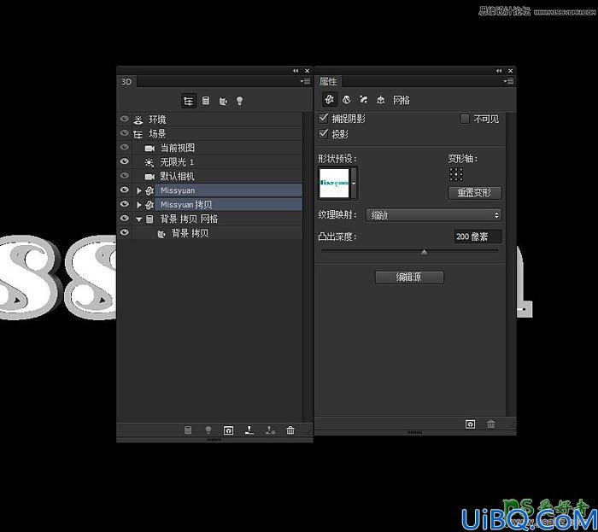Open the deform properties icon in 属性 panel

tap(347, 100)
